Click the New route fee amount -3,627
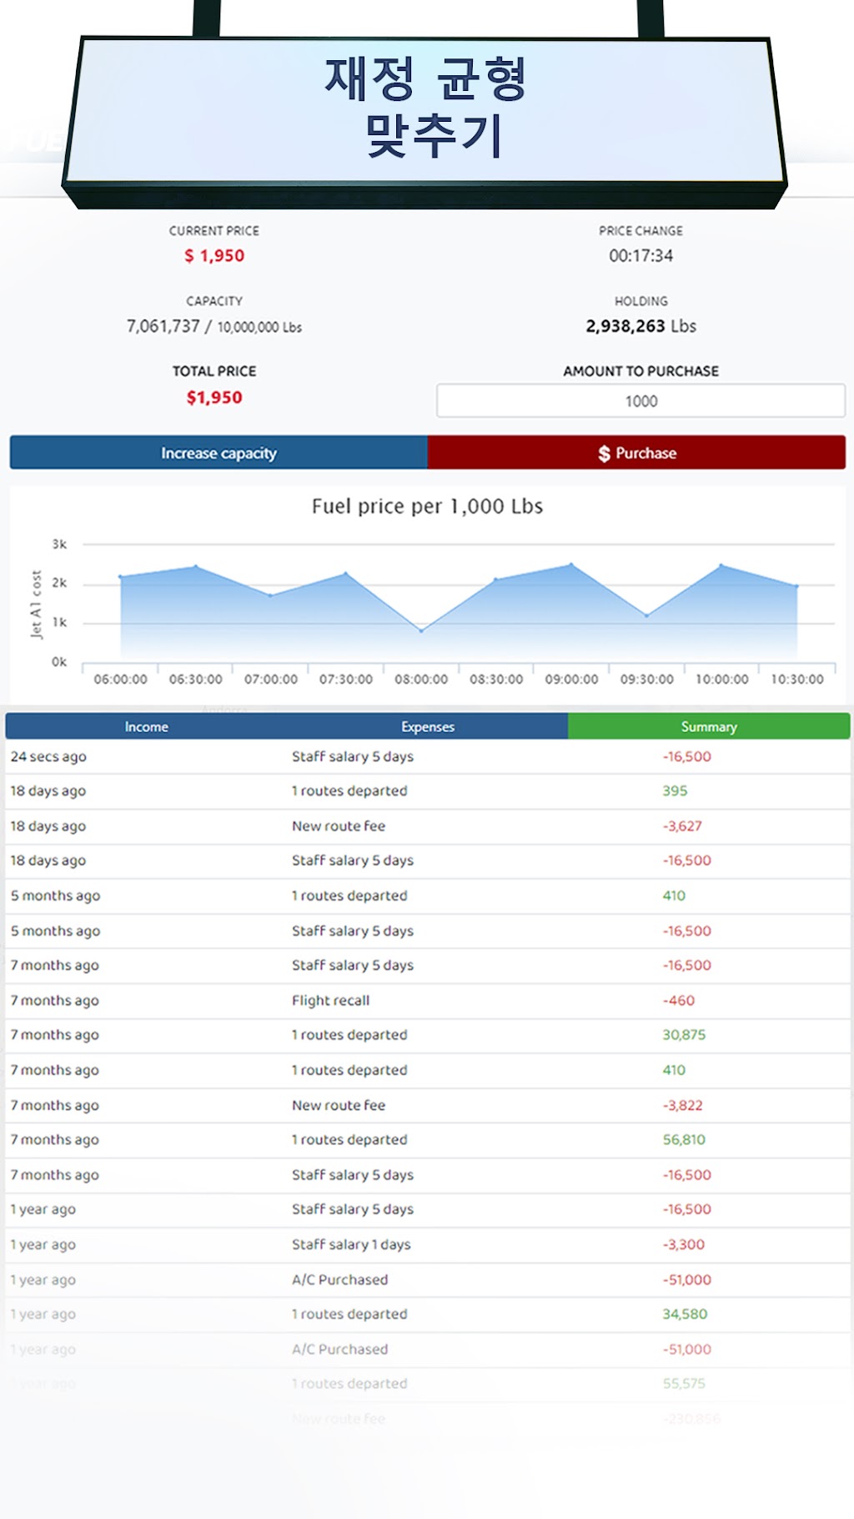Screen dimensions: 854x1519 click(x=682, y=826)
